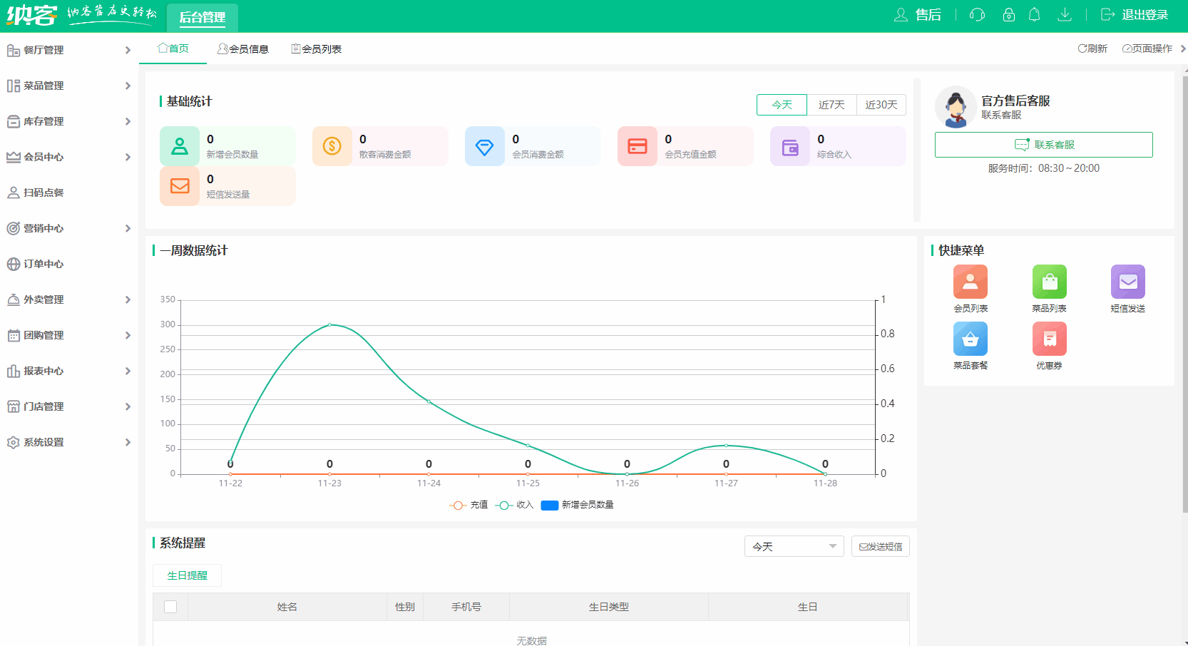Image resolution: width=1188 pixels, height=646 pixels.
Task: Open the 短信发送 envelope icon
Action: [x=1127, y=281]
